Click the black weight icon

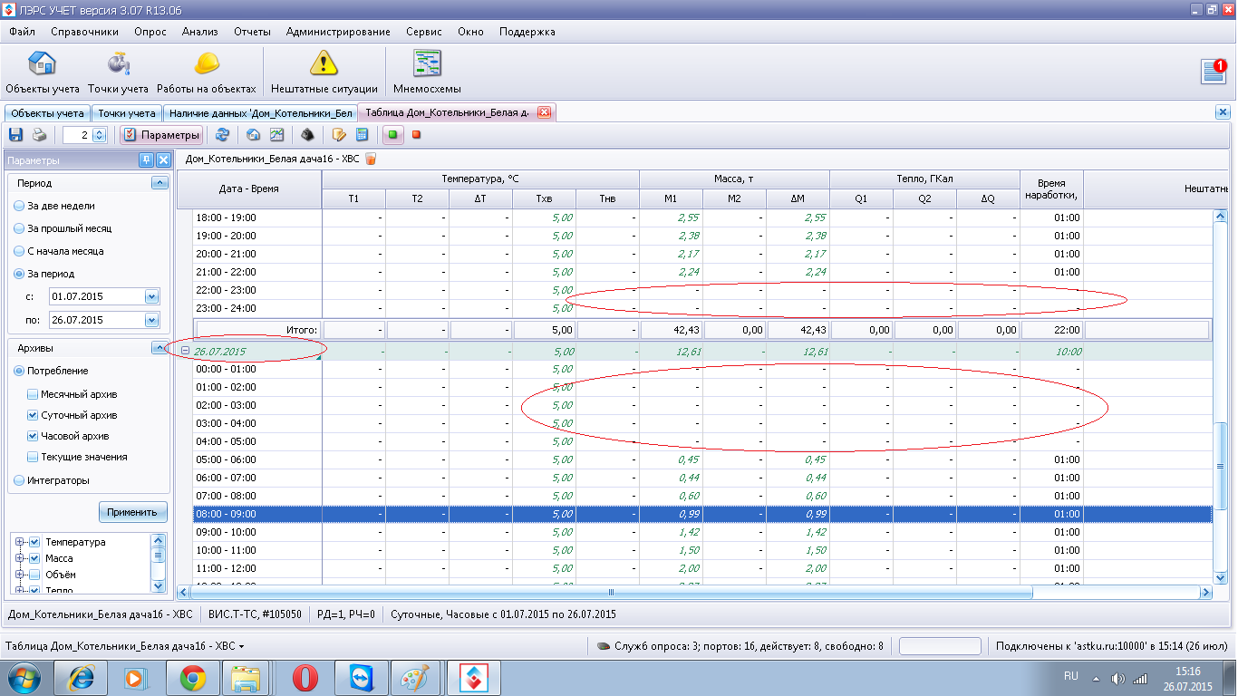[308, 135]
